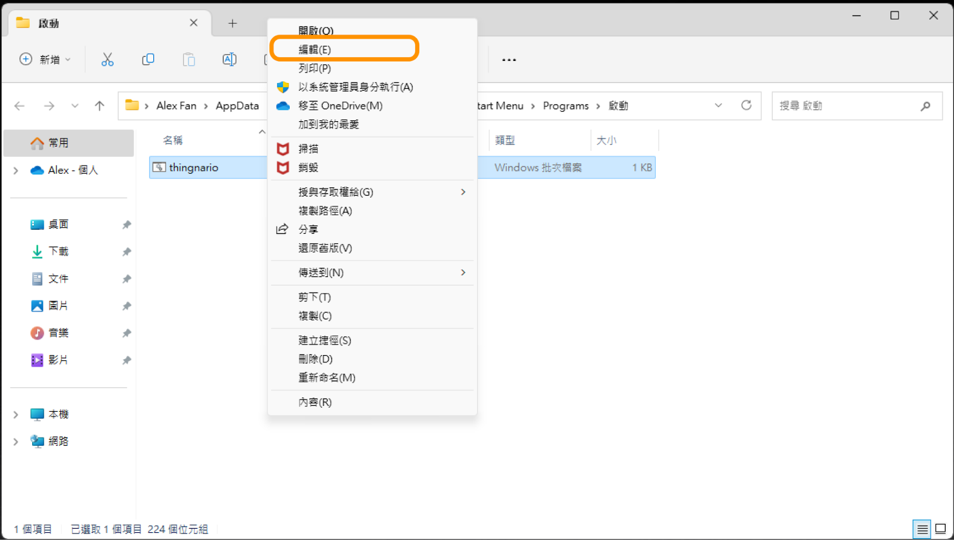954x540 pixels.
Task: Click the back navigation arrow
Action: tap(19, 106)
